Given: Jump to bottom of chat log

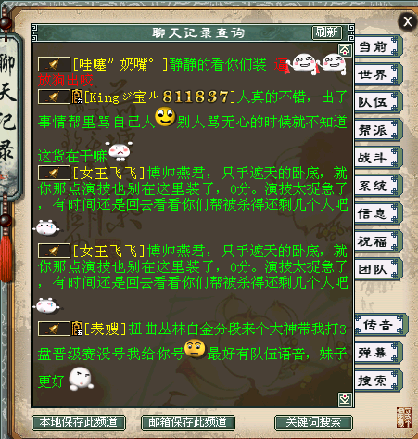Looking at the screenshot, I should (x=345, y=399).
